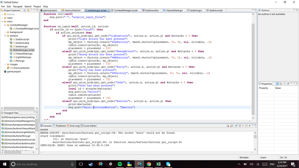The width and height of the screenshot is (299, 168).
Task: Clear the console output
Action: (228, 126)
